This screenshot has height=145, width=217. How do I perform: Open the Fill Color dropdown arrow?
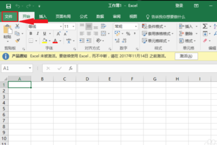50,41
